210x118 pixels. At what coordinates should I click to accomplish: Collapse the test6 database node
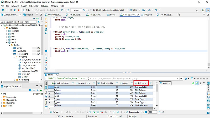(x=7, y=43)
